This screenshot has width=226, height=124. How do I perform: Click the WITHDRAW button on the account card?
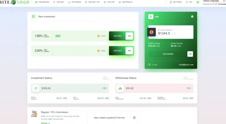tap(168, 54)
